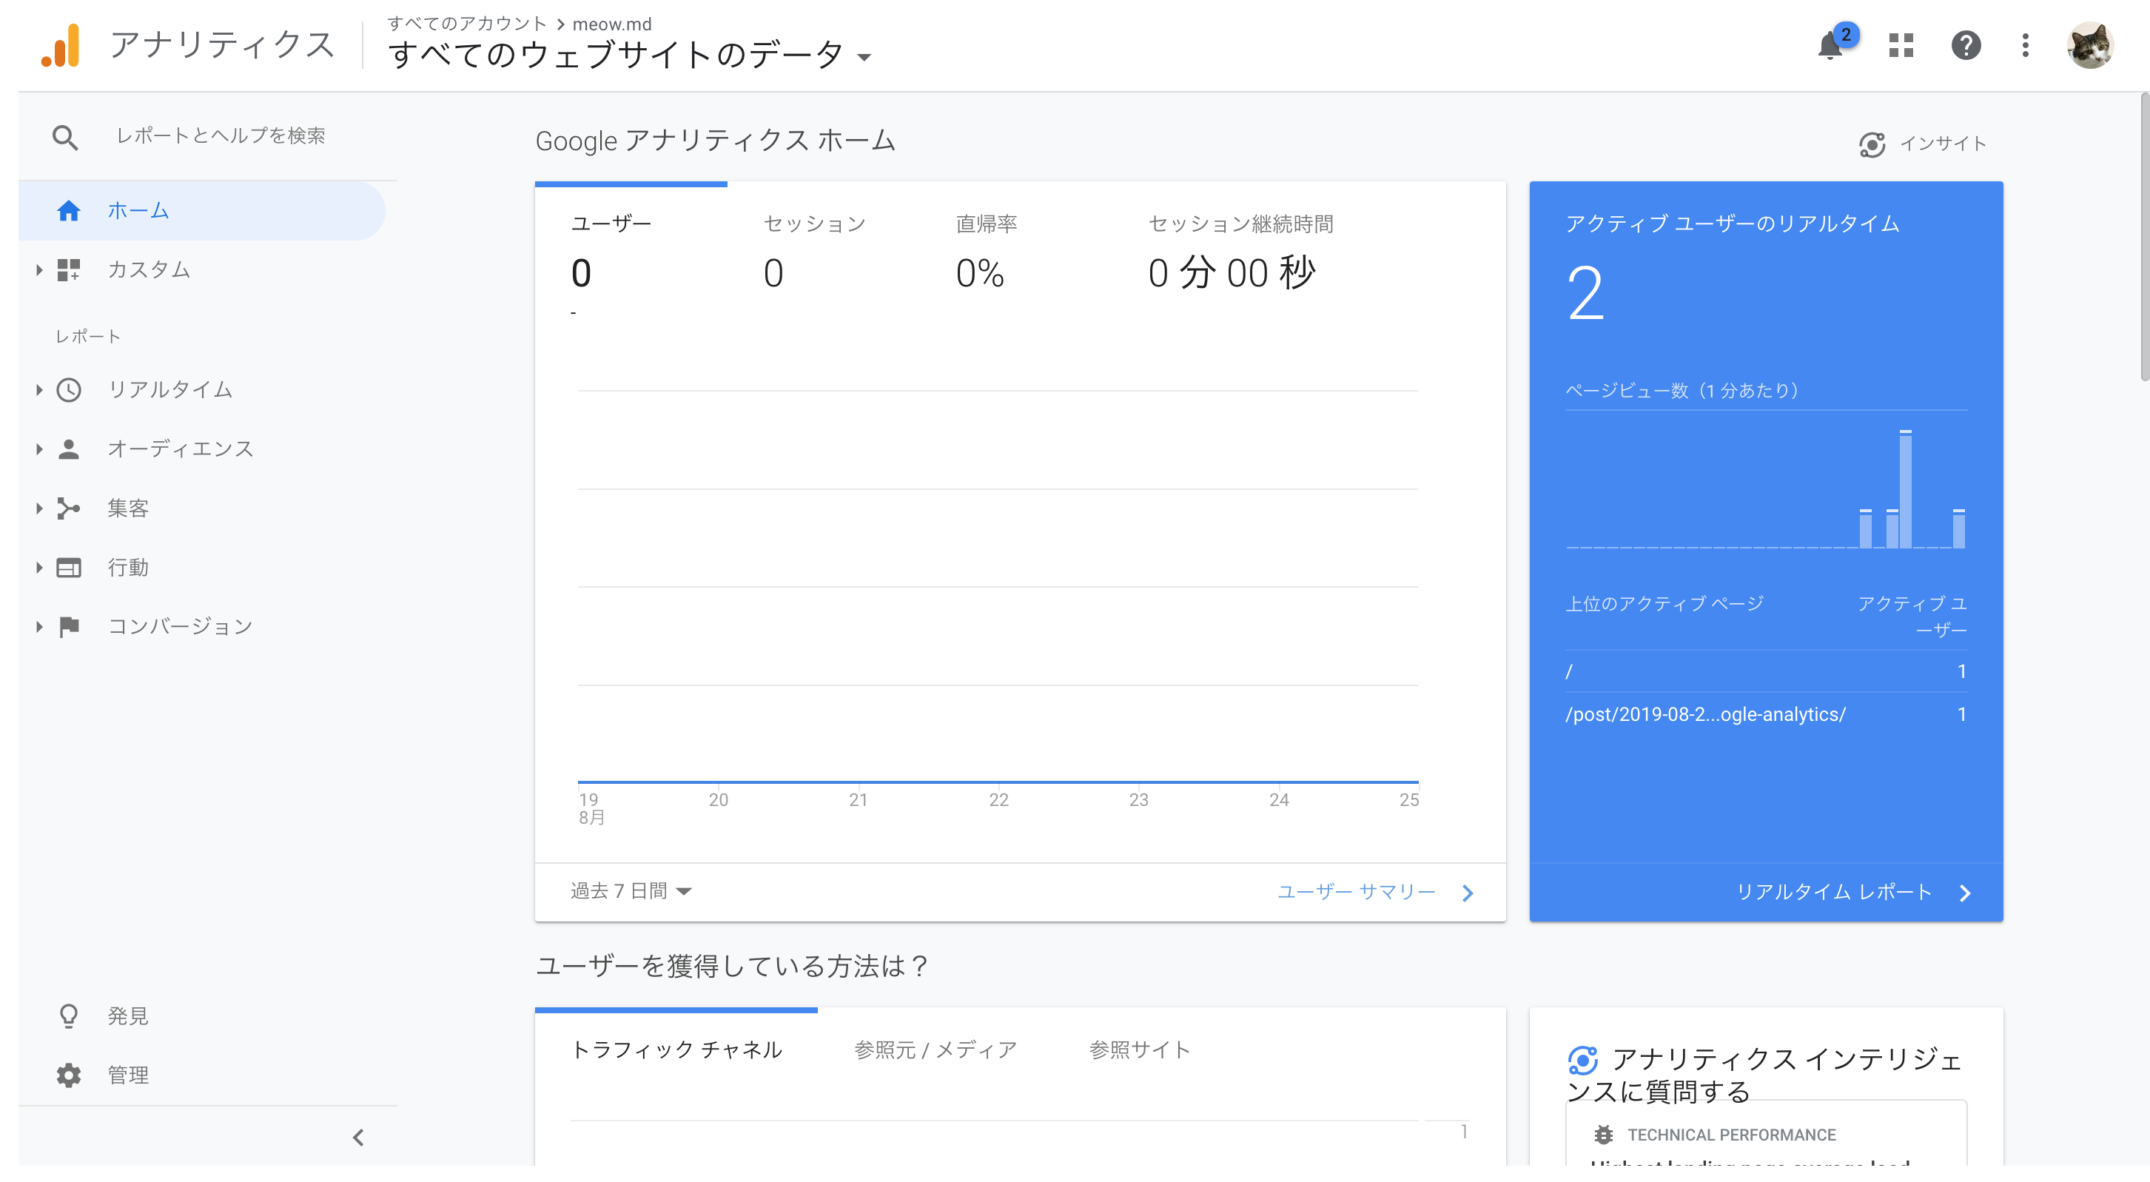Select ホーム in the sidebar
The image size is (2150, 1182).
tap(201, 210)
